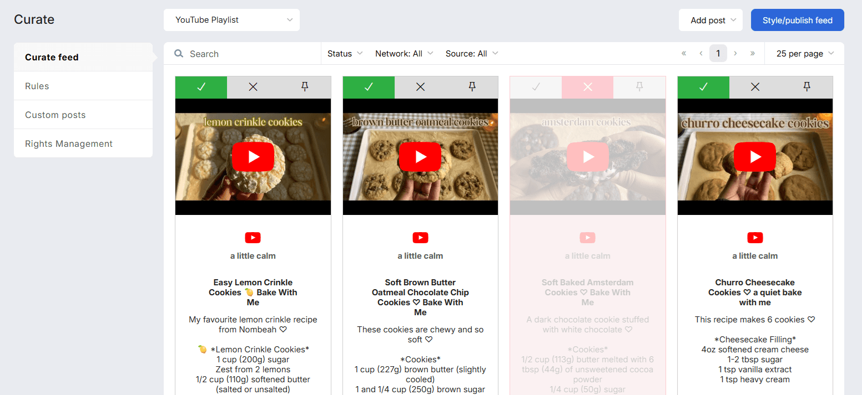Click the last-page double-arrow in pagination
862x395 pixels.
click(753, 53)
